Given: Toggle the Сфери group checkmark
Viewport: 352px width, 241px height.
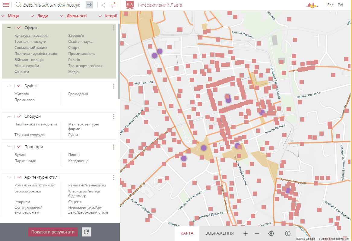Looking at the screenshot, I should [x=19, y=27].
